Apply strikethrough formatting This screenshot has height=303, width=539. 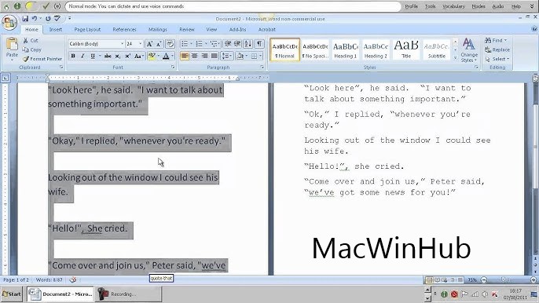click(108, 56)
